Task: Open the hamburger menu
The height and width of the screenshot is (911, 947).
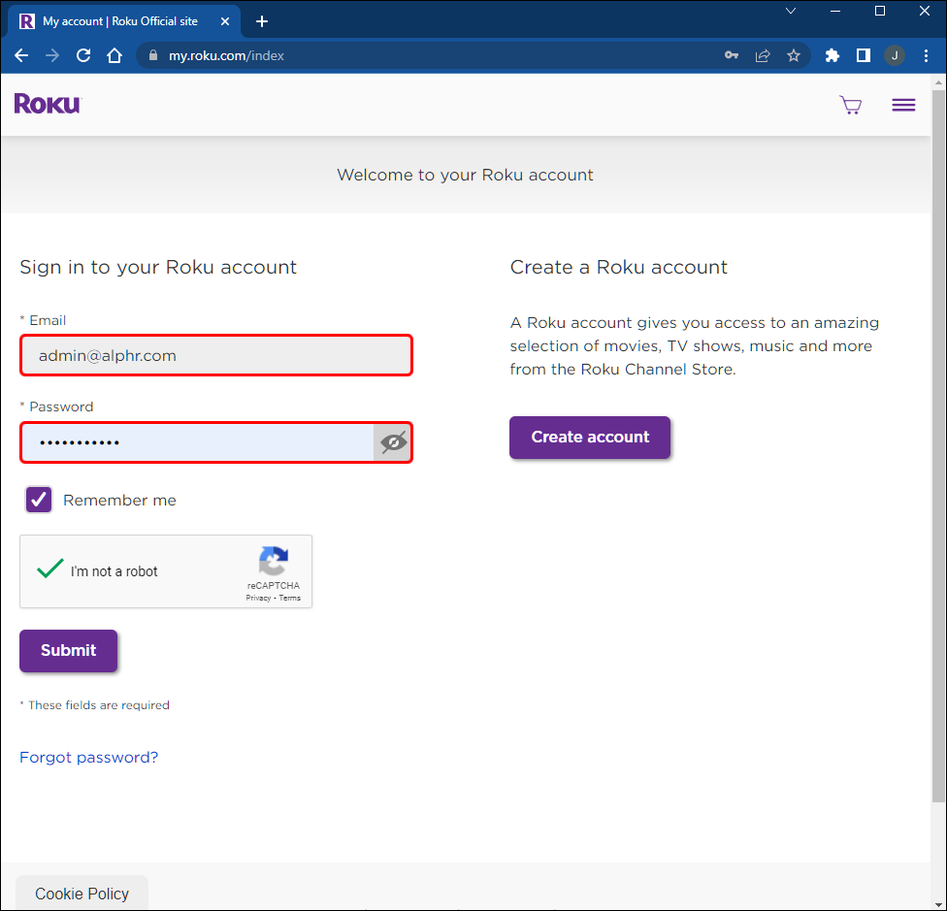Action: [x=903, y=105]
